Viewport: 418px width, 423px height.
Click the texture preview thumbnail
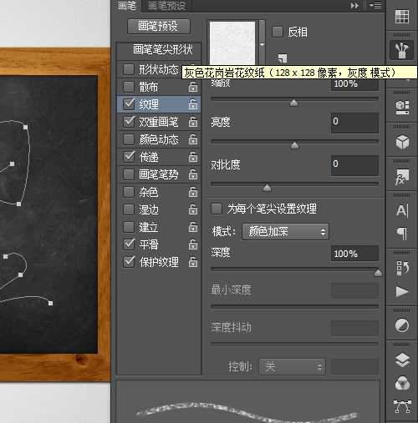(232, 43)
